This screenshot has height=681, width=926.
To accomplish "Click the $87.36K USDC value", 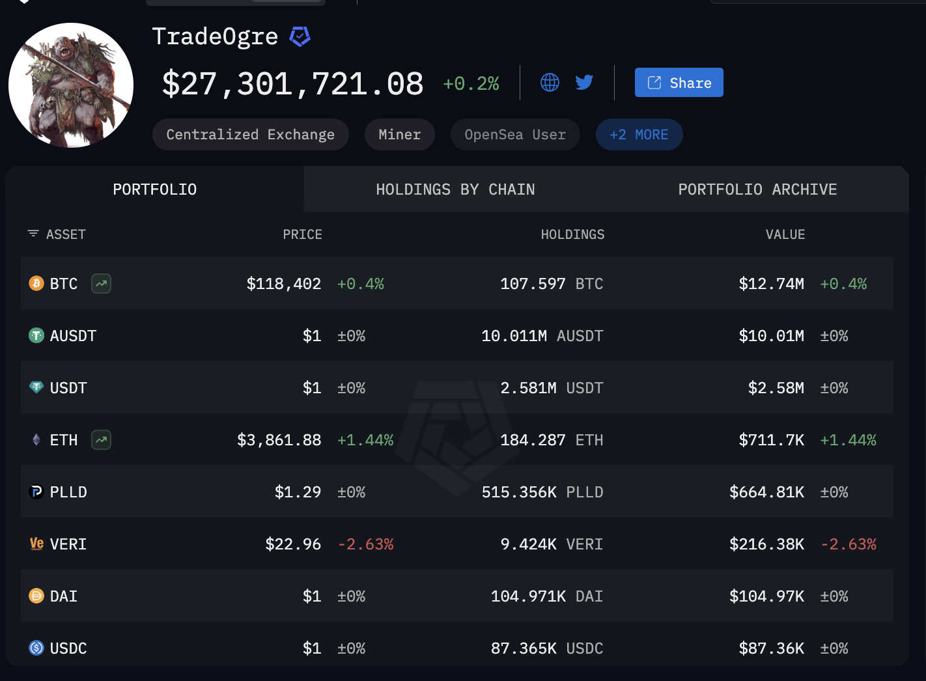I will pyautogui.click(x=772, y=648).
